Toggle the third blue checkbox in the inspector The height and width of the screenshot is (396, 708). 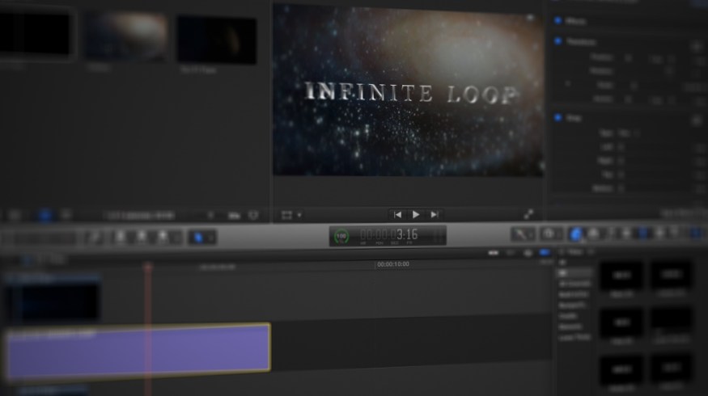tap(557, 118)
